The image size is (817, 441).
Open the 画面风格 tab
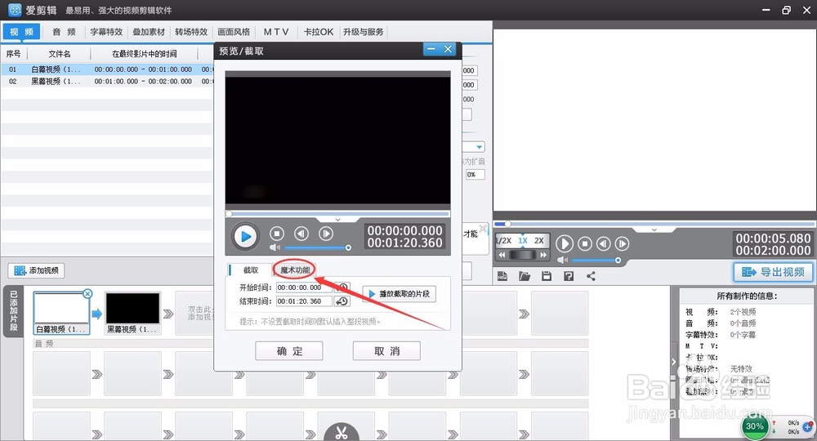[234, 32]
